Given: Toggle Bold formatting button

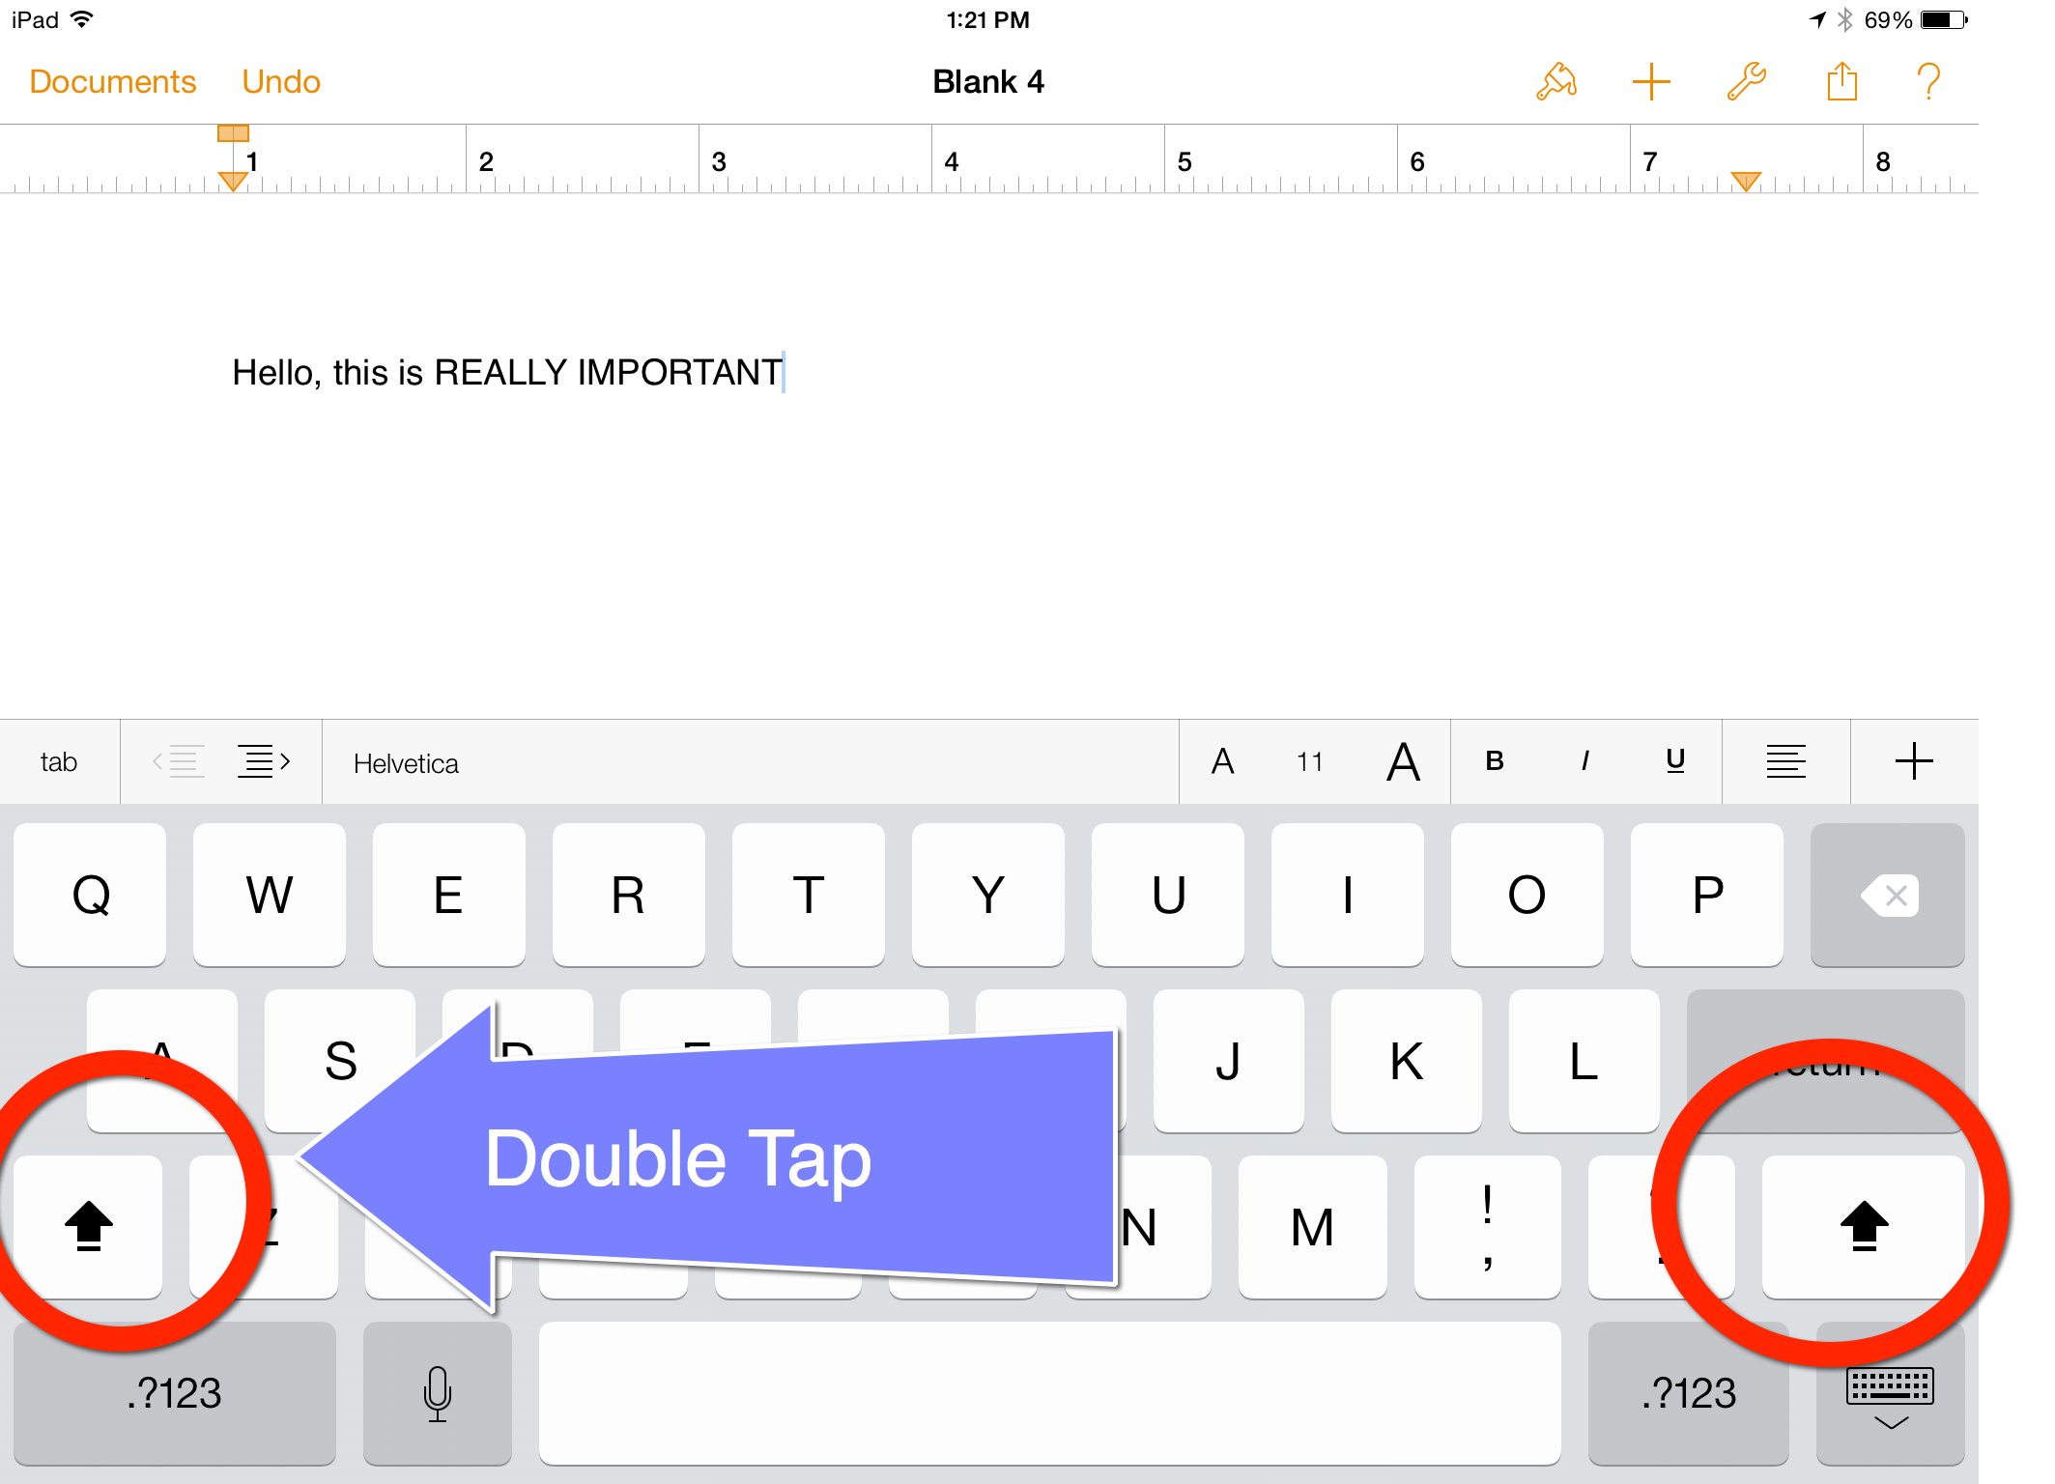Looking at the screenshot, I should click(x=1495, y=762).
